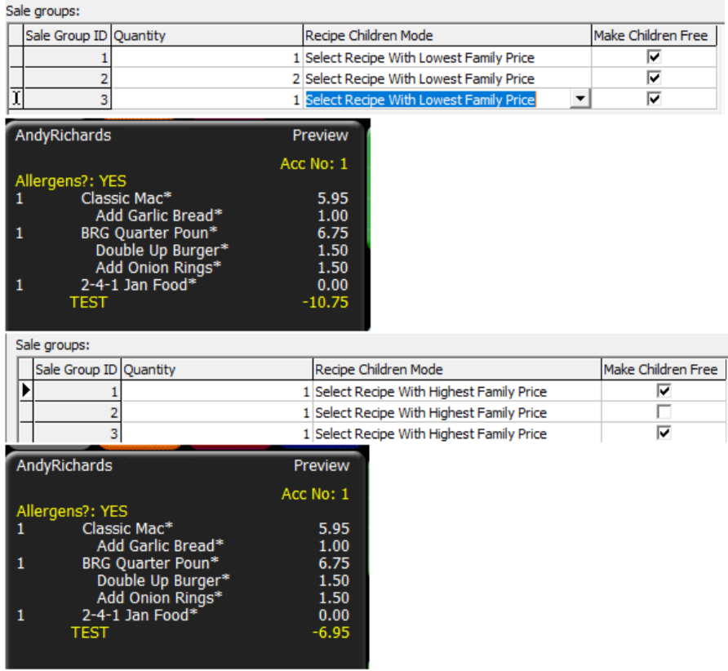Click Preview in the top receipt panel header
This screenshot has width=728, height=671.
tap(320, 136)
